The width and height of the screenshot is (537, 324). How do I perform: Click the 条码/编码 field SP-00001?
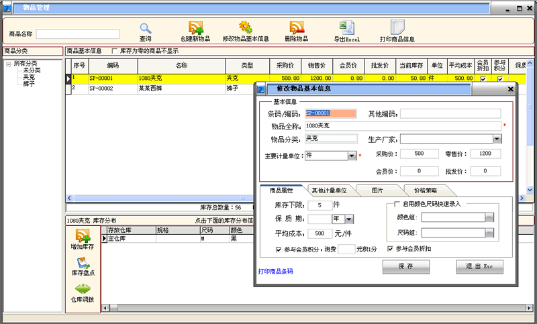tap(330, 113)
